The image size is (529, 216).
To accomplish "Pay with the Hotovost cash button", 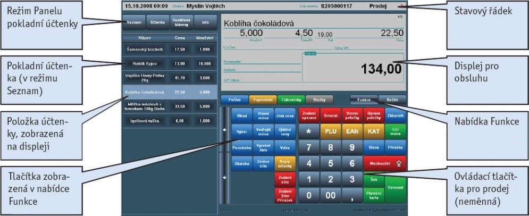I will pos(395,187).
